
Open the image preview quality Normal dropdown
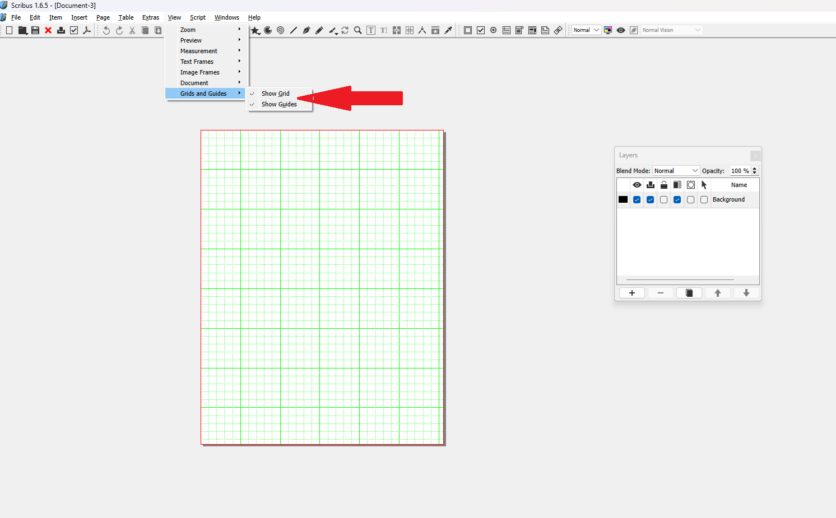coord(586,30)
